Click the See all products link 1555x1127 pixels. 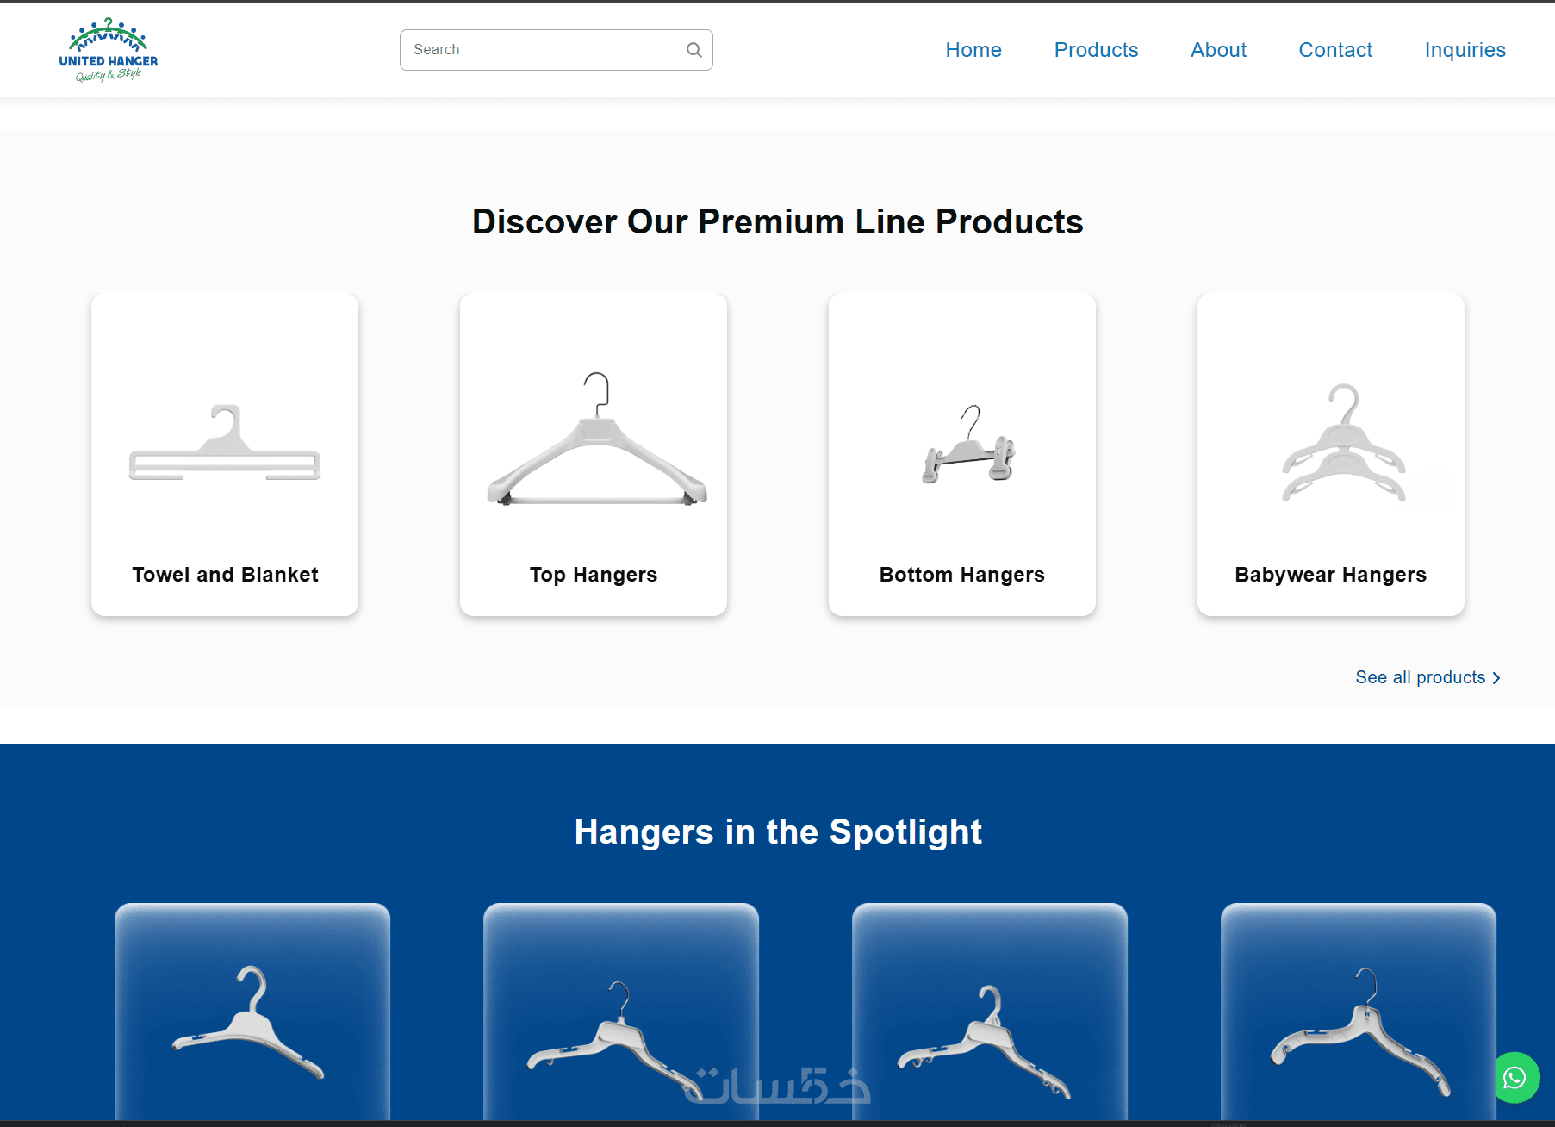point(1427,677)
